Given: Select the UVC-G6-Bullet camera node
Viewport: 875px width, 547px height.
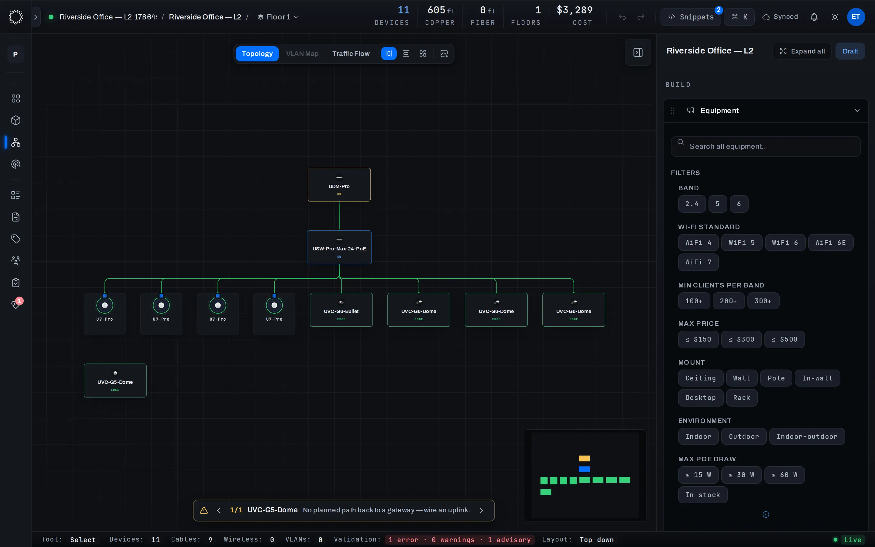Looking at the screenshot, I should coord(341,310).
